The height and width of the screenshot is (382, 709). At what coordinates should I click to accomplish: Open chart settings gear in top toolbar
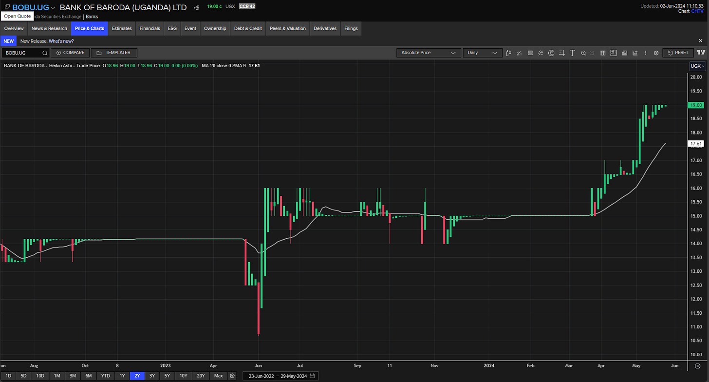[656, 53]
